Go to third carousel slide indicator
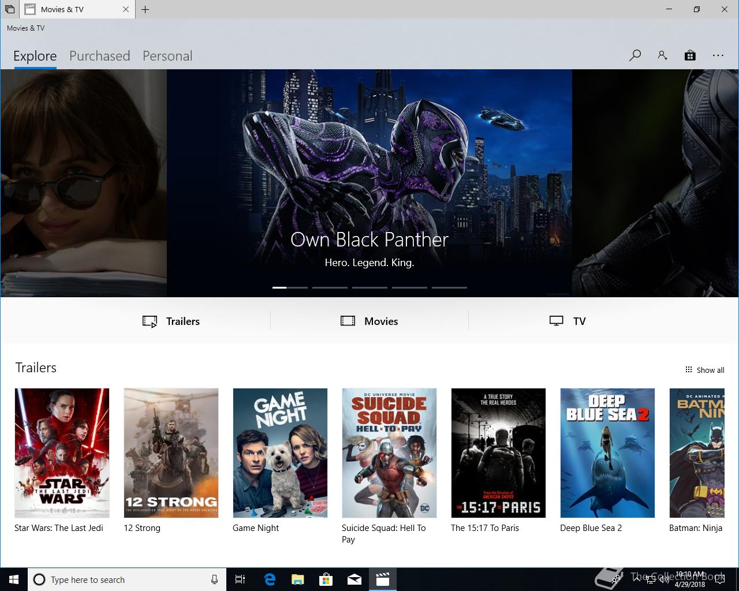This screenshot has width=739, height=591. (369, 287)
